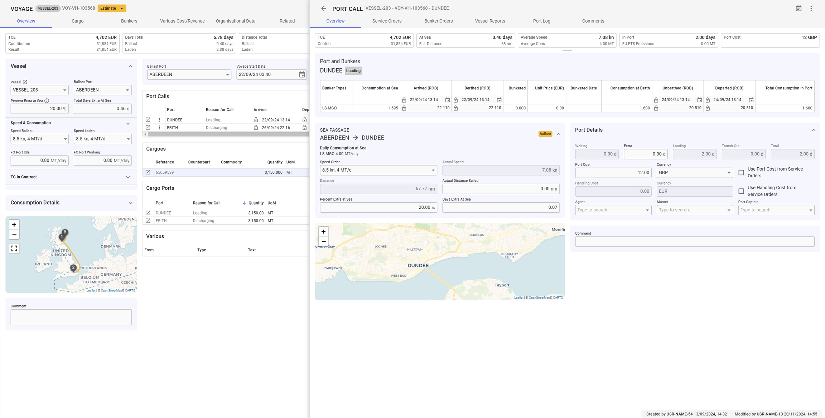This screenshot has height=418, width=825.
Task: Click the back arrow beside PORT CALL
Action: tap(323, 9)
